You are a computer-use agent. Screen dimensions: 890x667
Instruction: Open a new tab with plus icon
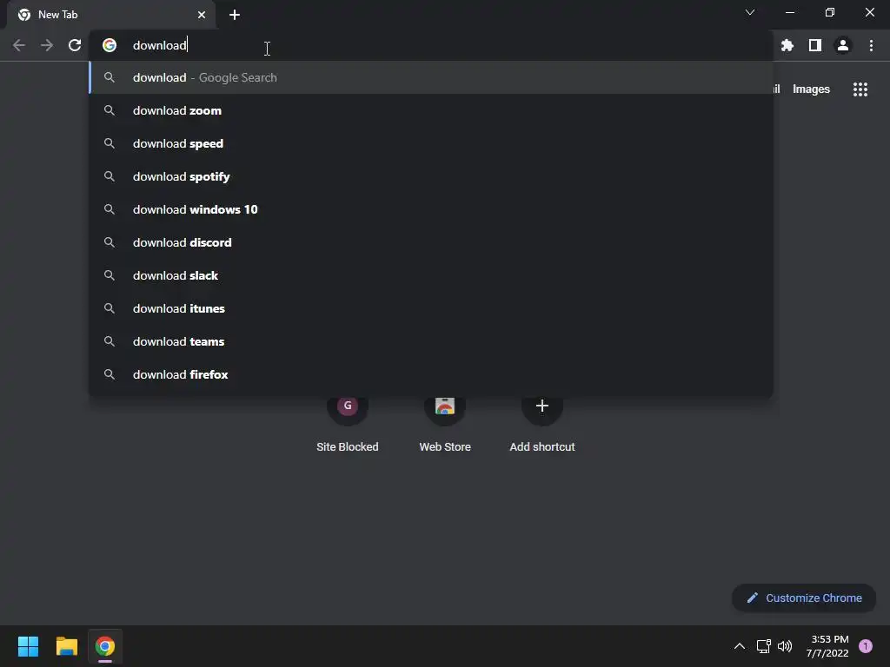click(235, 15)
